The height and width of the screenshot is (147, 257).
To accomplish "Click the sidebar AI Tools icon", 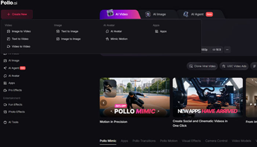I will tap(5, 122).
